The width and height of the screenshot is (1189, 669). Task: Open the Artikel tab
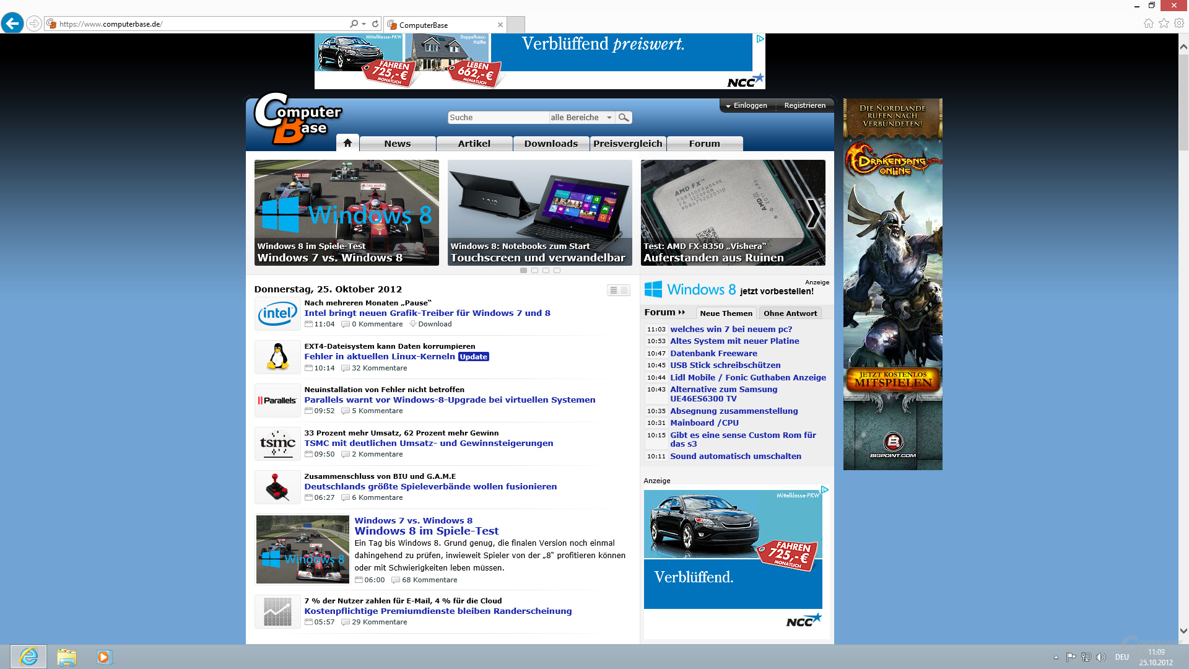pyautogui.click(x=474, y=144)
